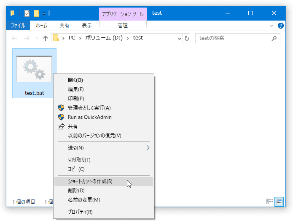Screen dimensions: 293x223
Task: Maximize the test Explorer window
Action: tap(250, 13)
